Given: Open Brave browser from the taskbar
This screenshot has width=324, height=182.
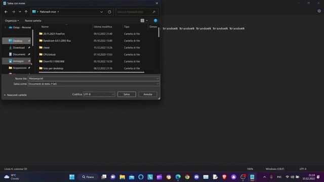Looking at the screenshot, I should click(x=224, y=177).
